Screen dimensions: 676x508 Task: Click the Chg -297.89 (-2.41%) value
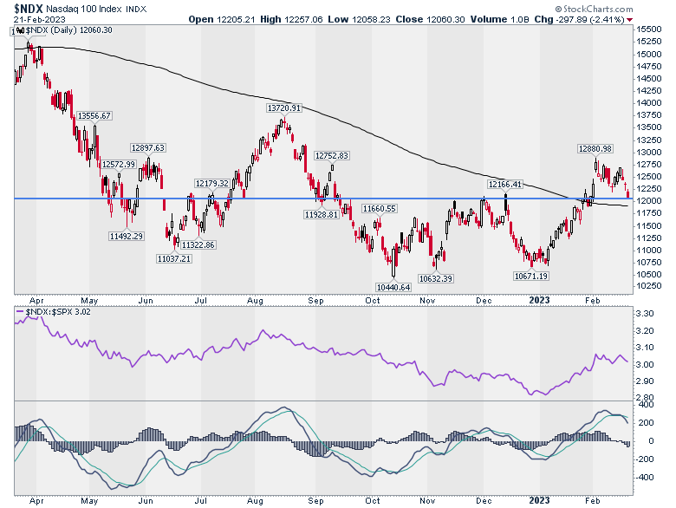click(x=579, y=19)
